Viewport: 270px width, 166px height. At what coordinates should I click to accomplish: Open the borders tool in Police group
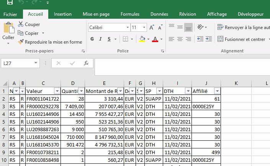pos(124,39)
